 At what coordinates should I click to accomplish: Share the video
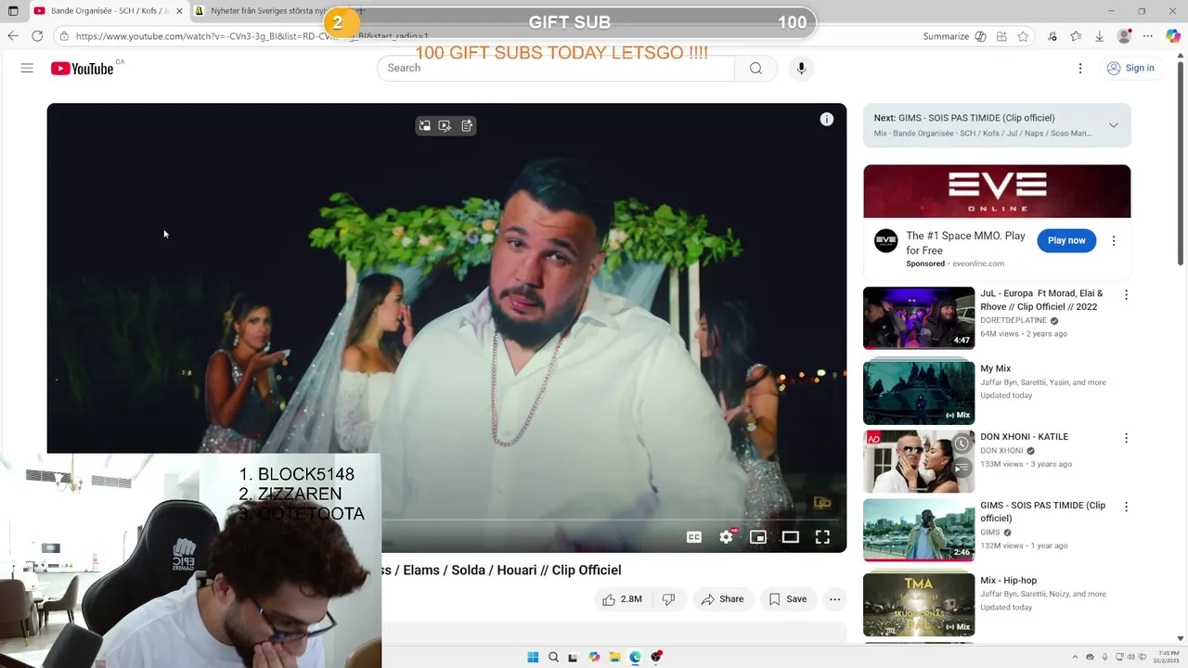click(722, 599)
